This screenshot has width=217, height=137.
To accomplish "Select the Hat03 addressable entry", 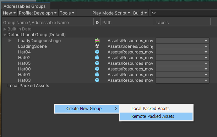I will pyautogui.click(x=25, y=80).
